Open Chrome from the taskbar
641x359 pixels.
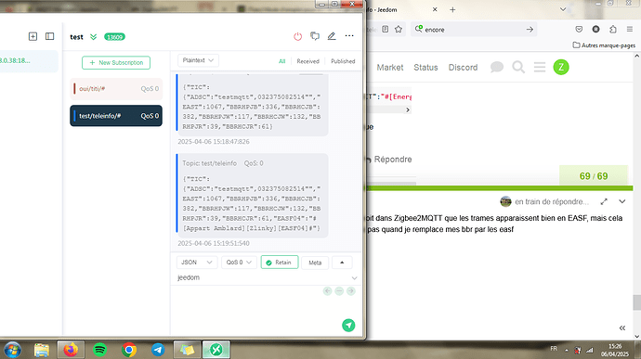pos(129,350)
